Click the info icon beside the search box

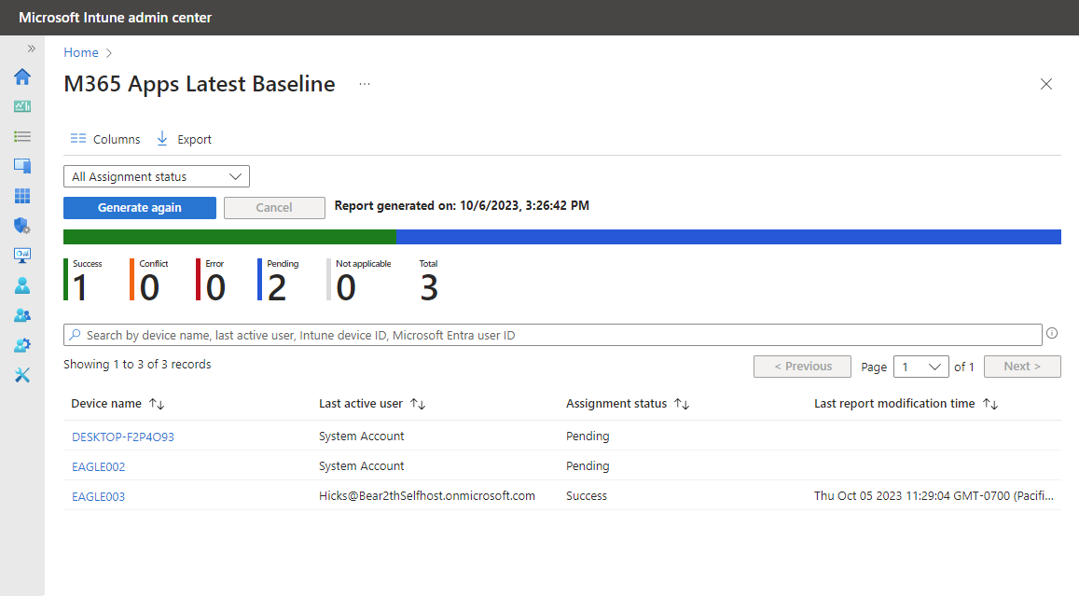(1052, 333)
